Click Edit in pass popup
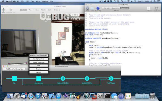Viewport: 162px width, 101px height. [x=39, y=66]
